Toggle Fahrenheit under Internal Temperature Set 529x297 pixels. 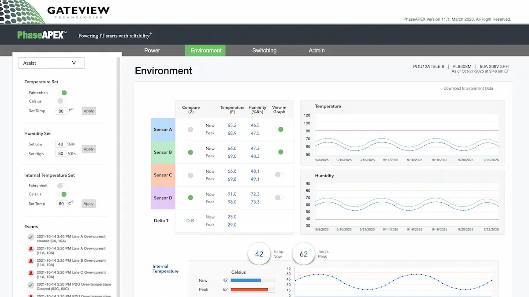(62, 186)
